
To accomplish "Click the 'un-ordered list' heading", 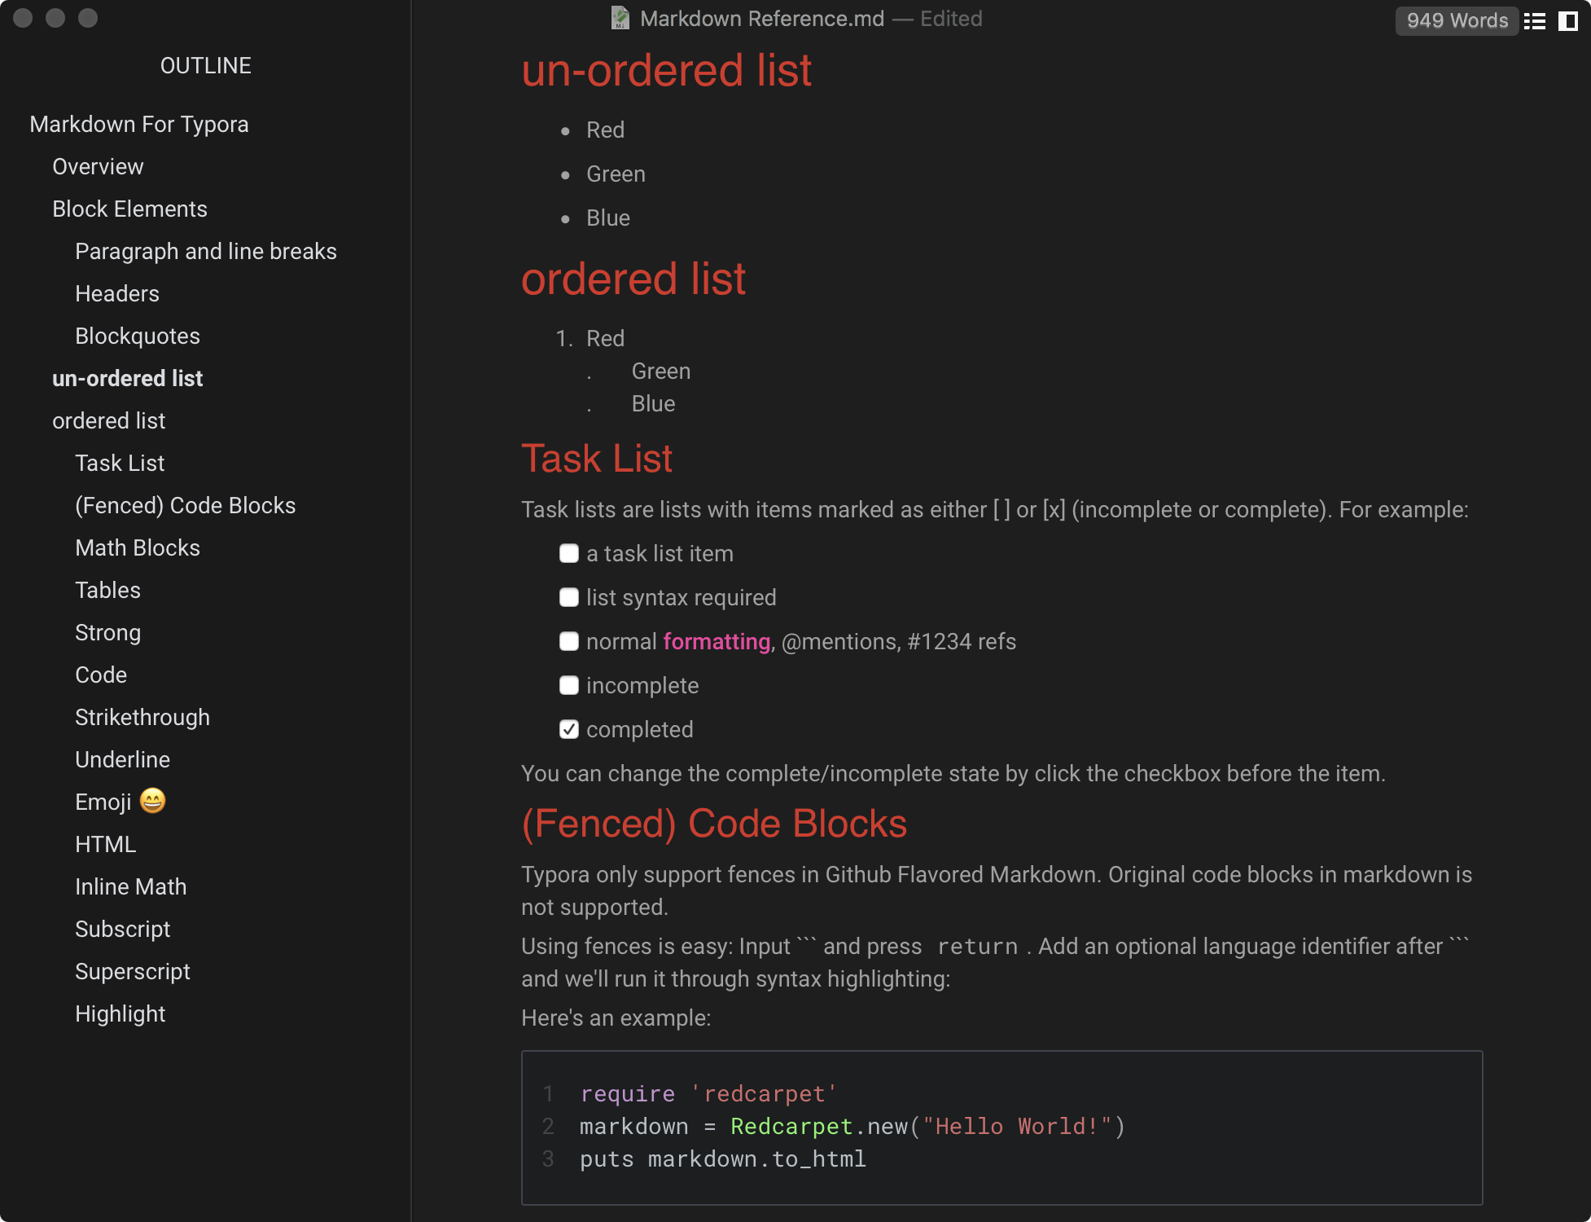I will (x=667, y=70).
